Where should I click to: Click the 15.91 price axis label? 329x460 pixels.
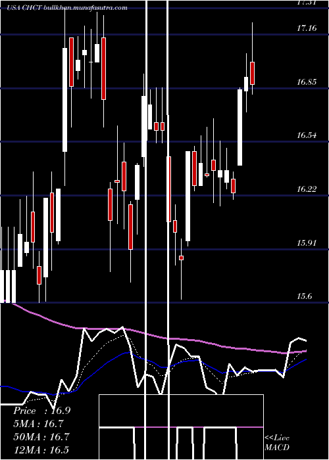[307, 243]
